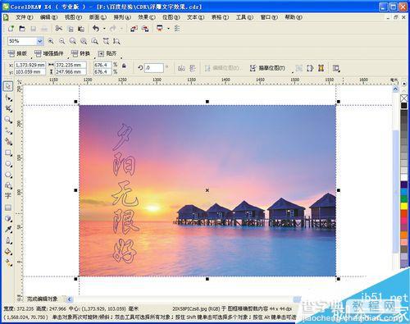This screenshot has height=324, width=410.
Task: Click the New document icon
Action: coord(11,29)
